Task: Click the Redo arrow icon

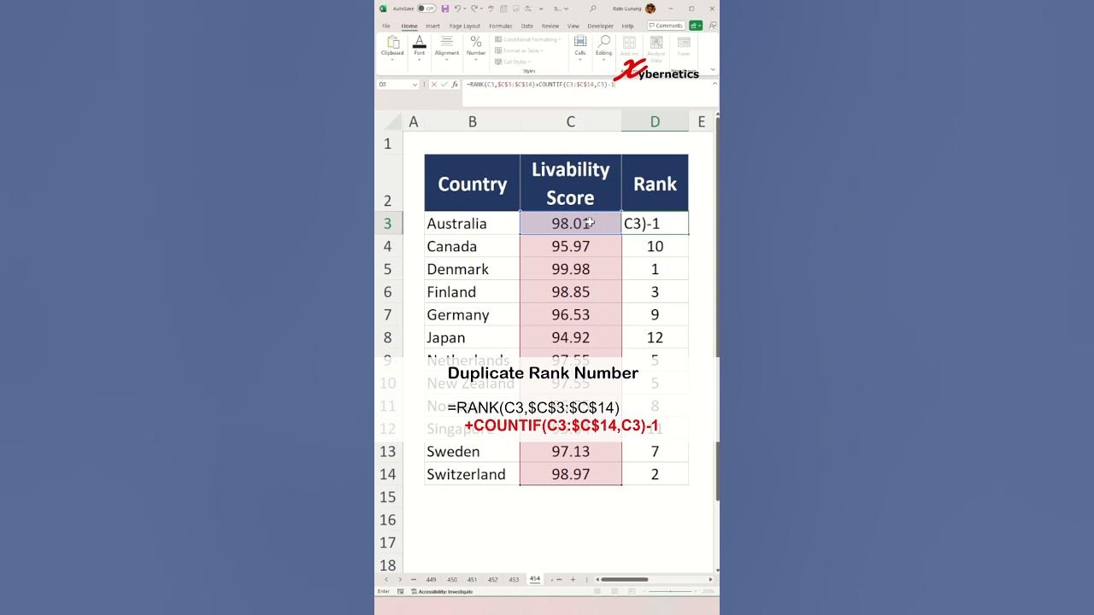Action: (x=473, y=9)
